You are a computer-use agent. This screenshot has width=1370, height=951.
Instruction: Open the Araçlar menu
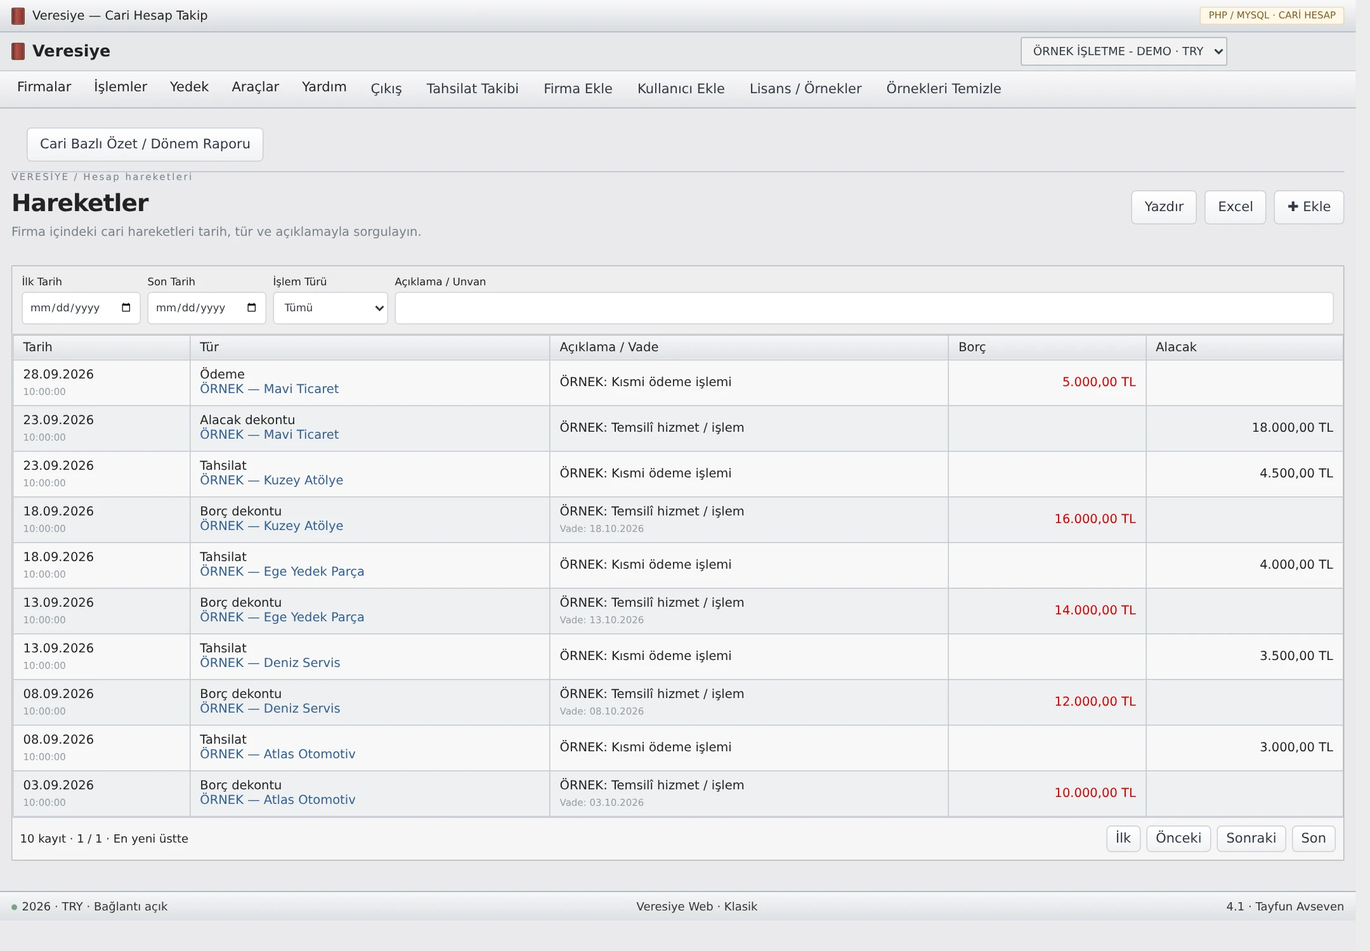pos(256,87)
